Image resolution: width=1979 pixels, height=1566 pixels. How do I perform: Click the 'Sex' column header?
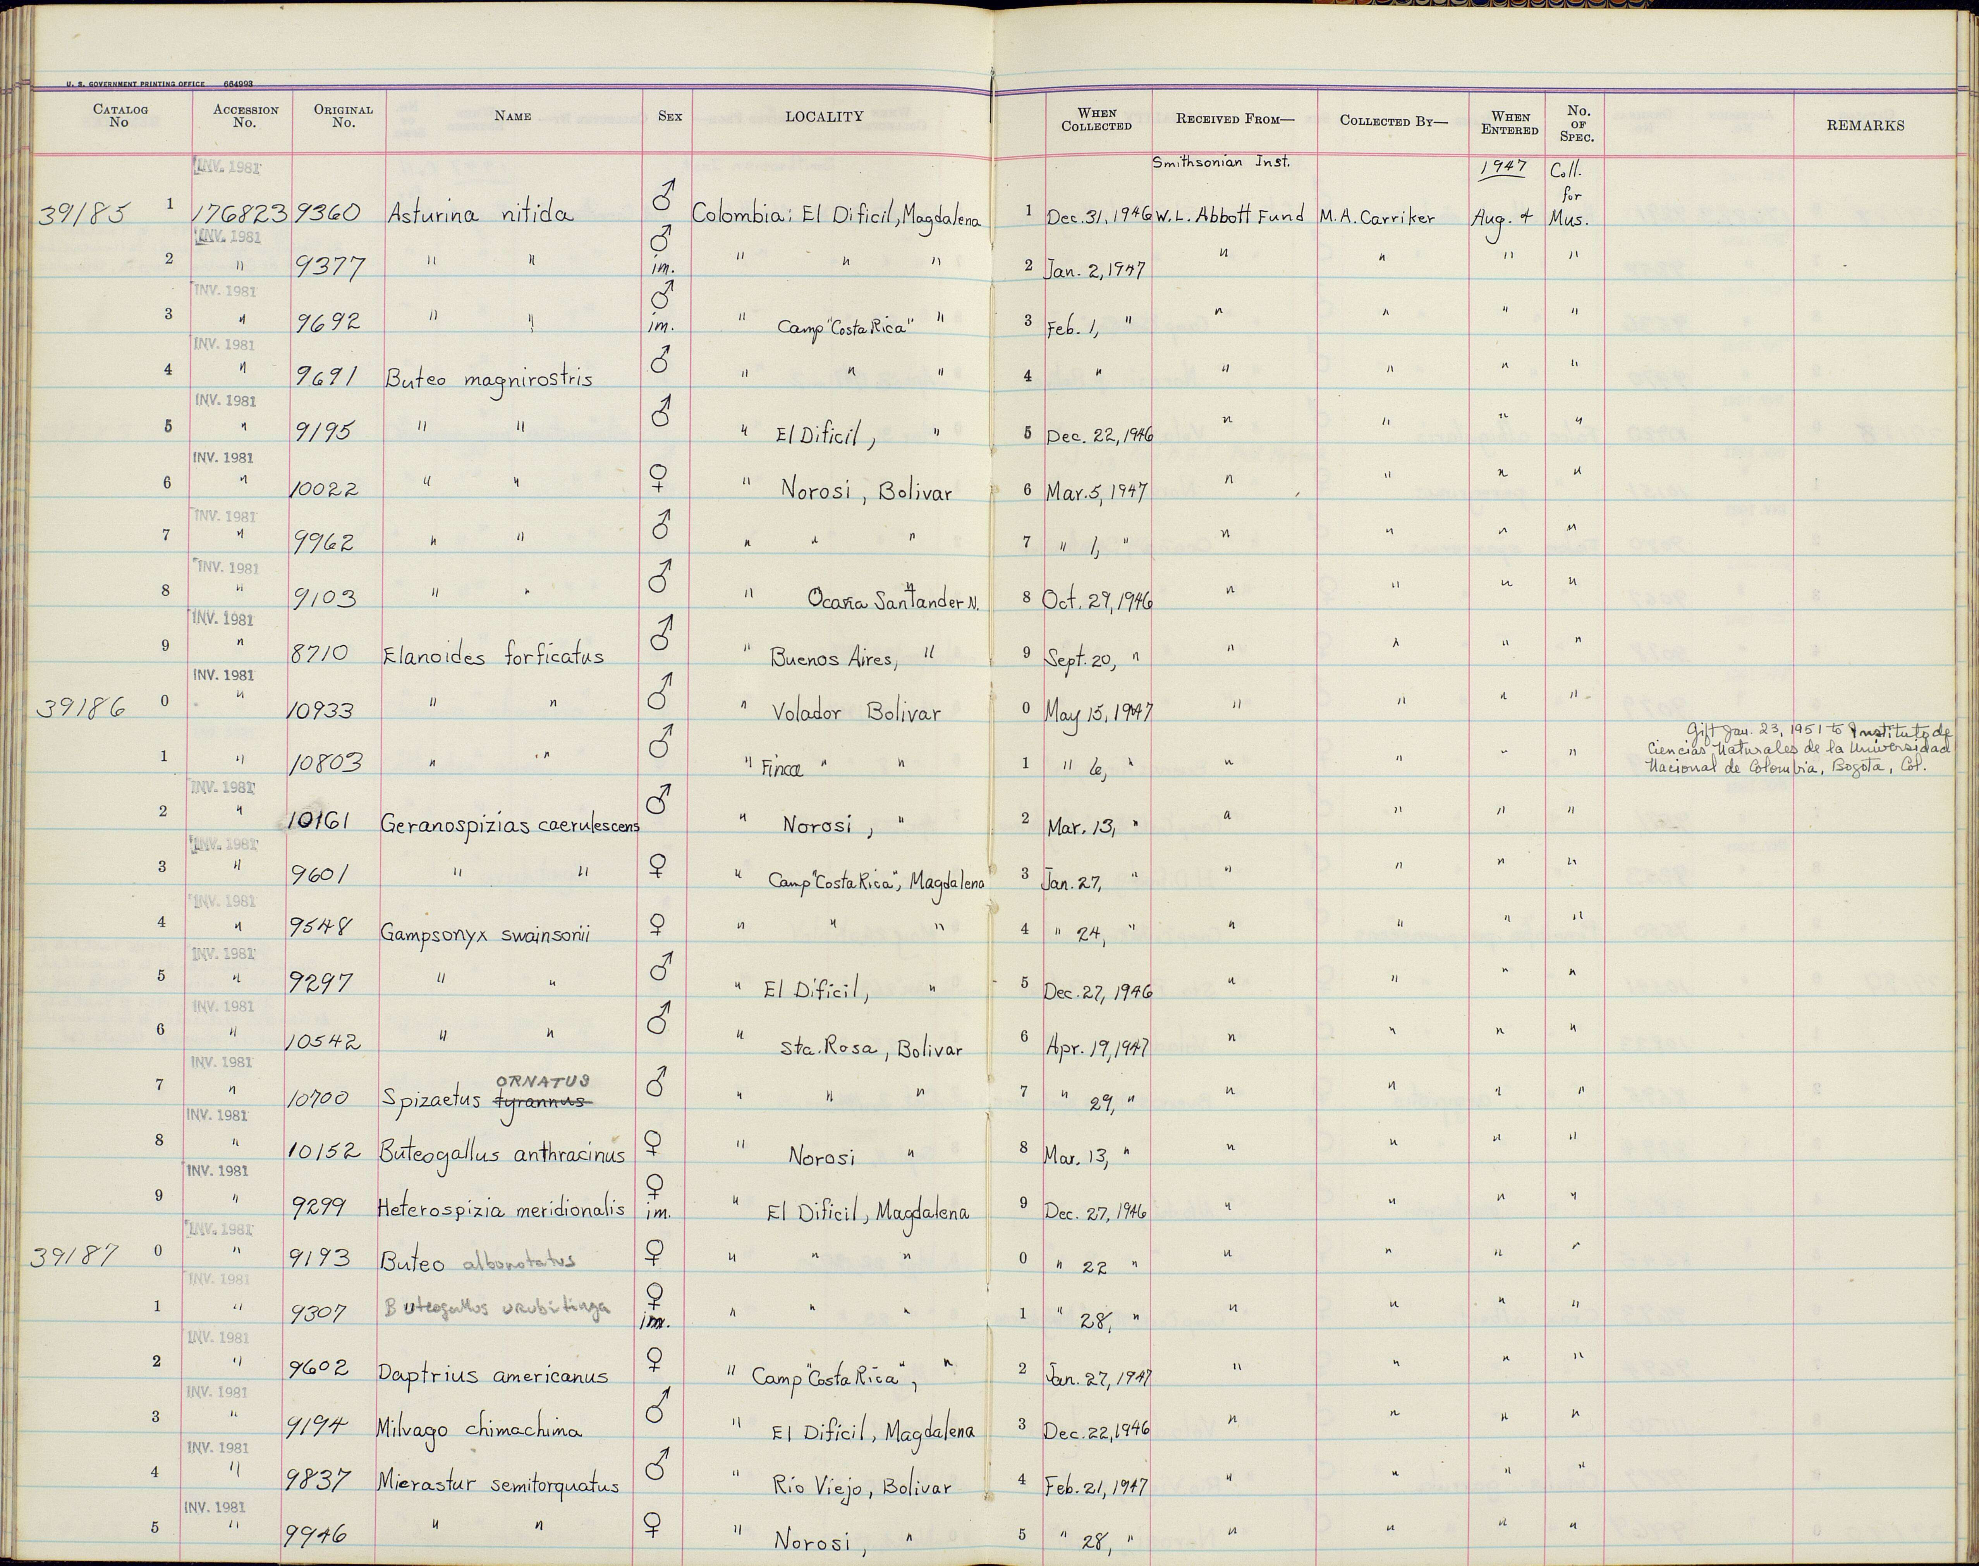point(670,117)
